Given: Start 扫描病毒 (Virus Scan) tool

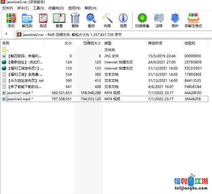Looking at the screenshot, I should (142, 20).
